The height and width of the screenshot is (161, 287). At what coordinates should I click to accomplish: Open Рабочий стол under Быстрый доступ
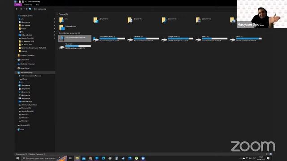(26, 35)
